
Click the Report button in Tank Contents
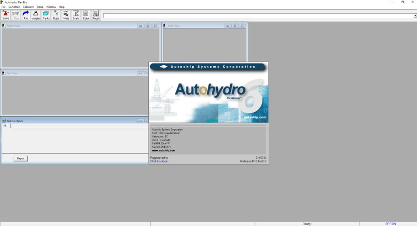(x=20, y=158)
